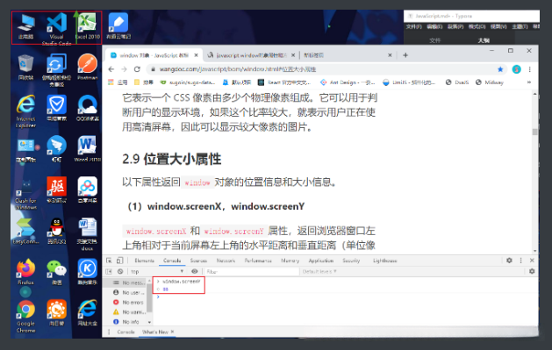
Task: Clear the console with the ban icon
Action: point(120,272)
